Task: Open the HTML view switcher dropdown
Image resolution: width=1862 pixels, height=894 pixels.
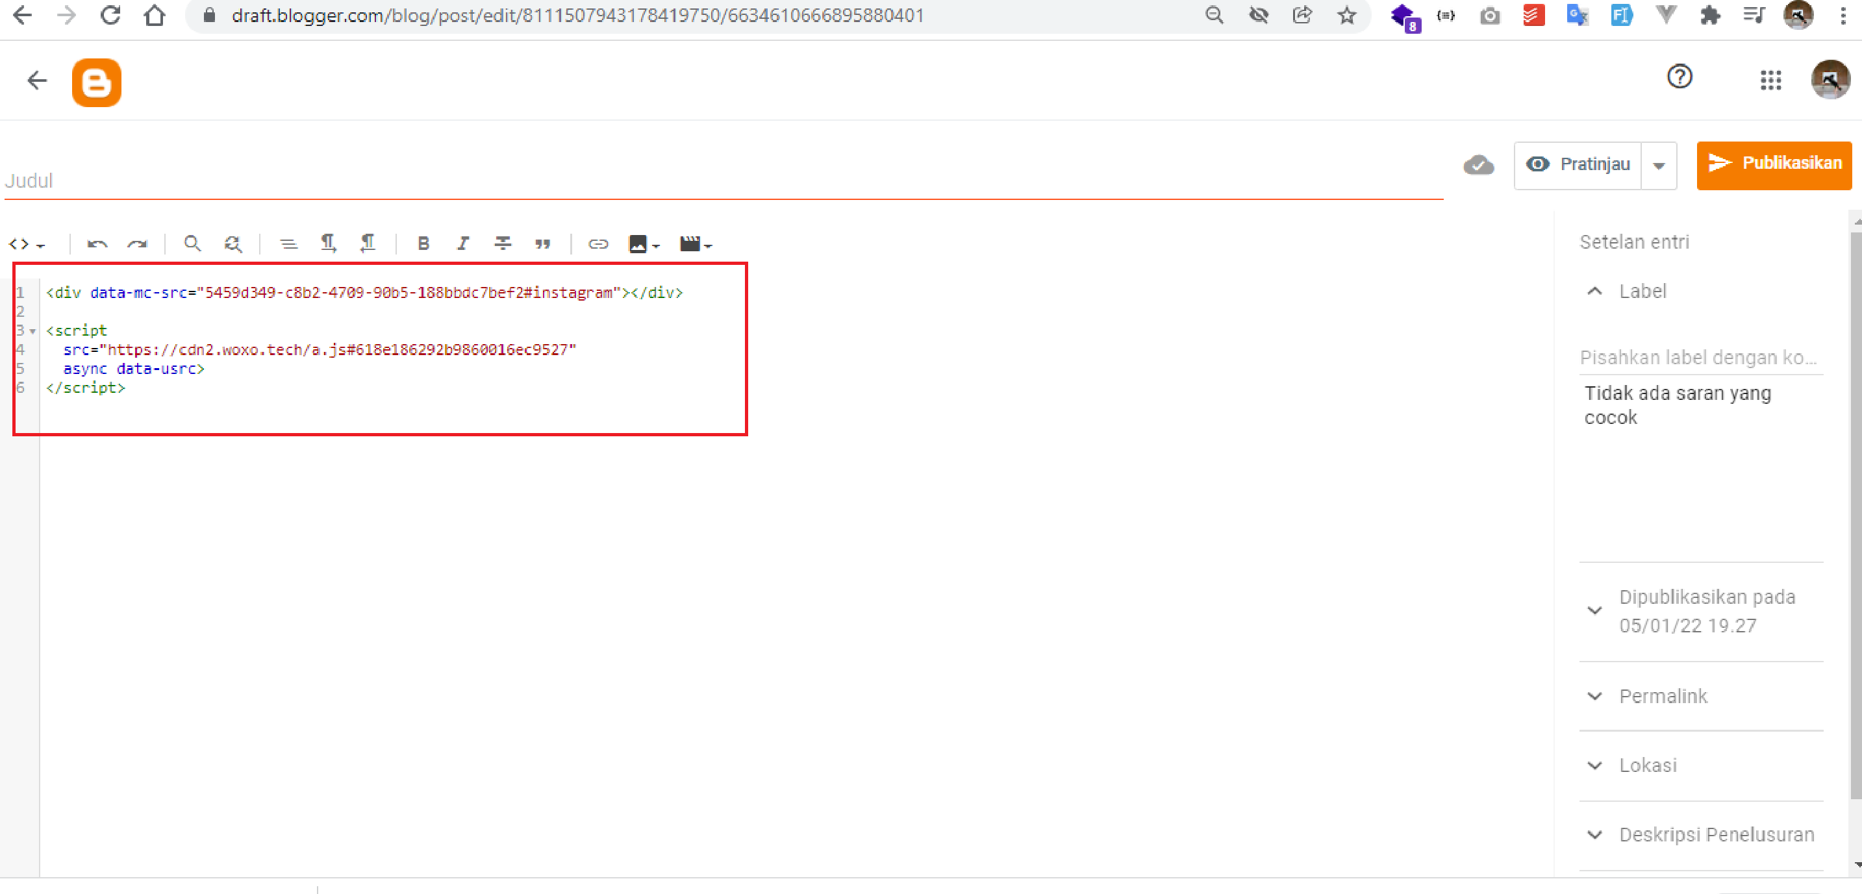Action: point(27,244)
